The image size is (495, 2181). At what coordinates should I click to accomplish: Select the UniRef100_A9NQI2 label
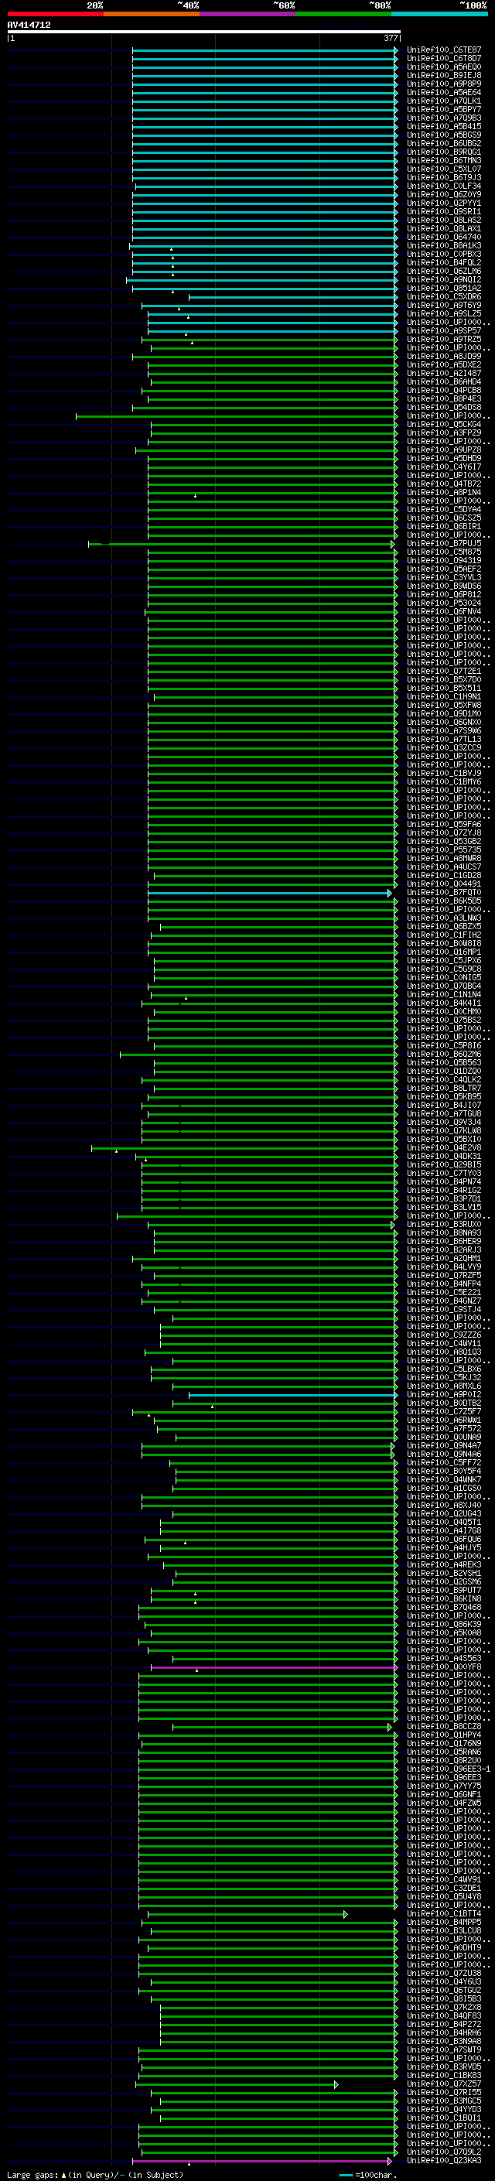(444, 279)
